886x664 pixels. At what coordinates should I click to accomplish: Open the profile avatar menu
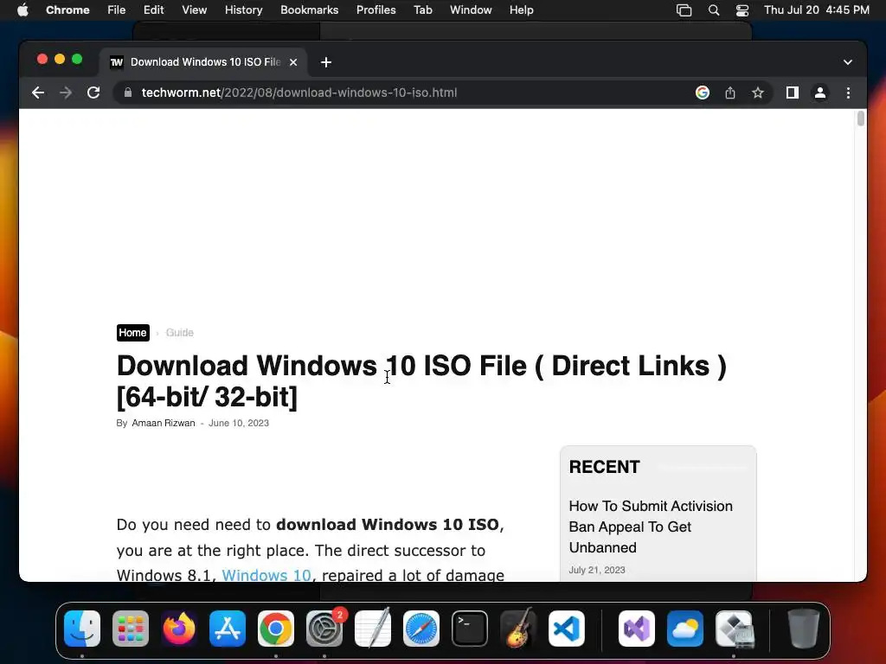820,93
